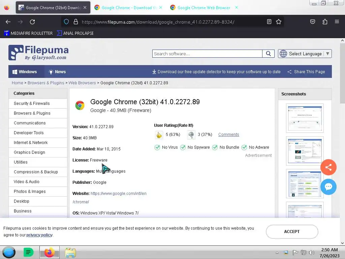Screen dimensions: 345x259
Task: Open the Firefox hamburger menu
Action: point(337,22)
